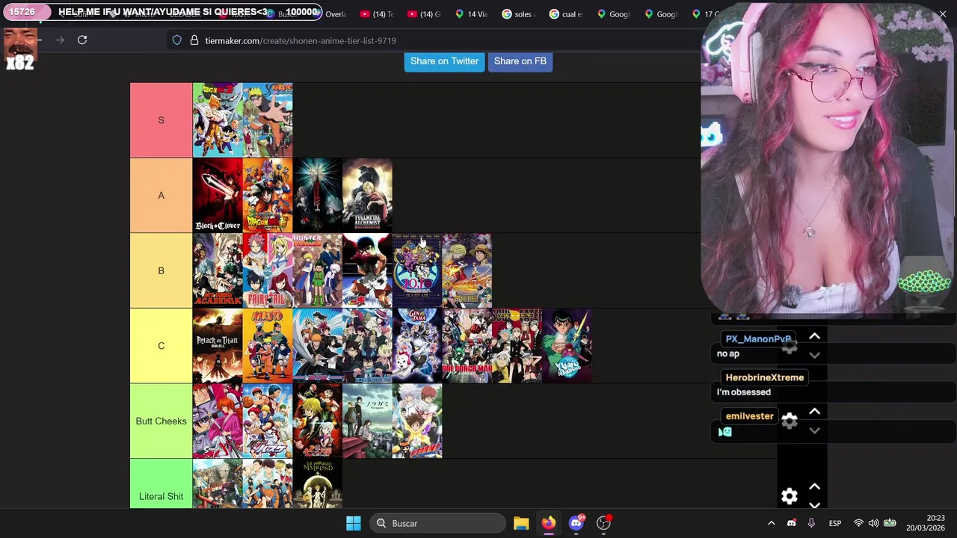Viewport: 957px width, 538px height.
Task: Move Butt Cheeks row up with arrow
Action: point(814,412)
